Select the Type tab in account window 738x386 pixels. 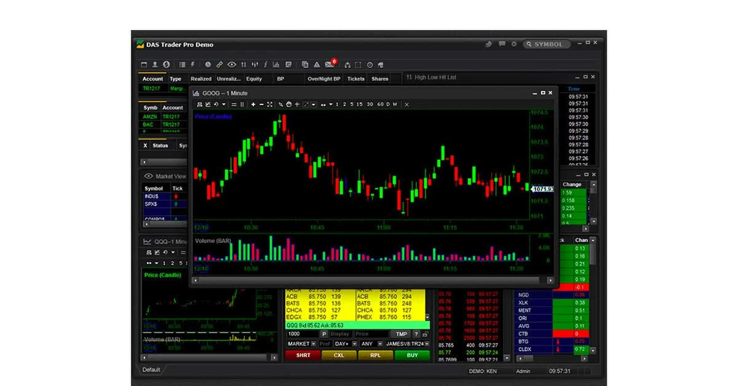point(176,79)
